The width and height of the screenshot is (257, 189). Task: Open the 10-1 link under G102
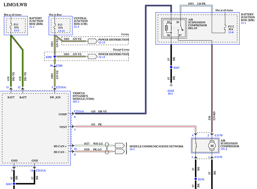coord(170,94)
